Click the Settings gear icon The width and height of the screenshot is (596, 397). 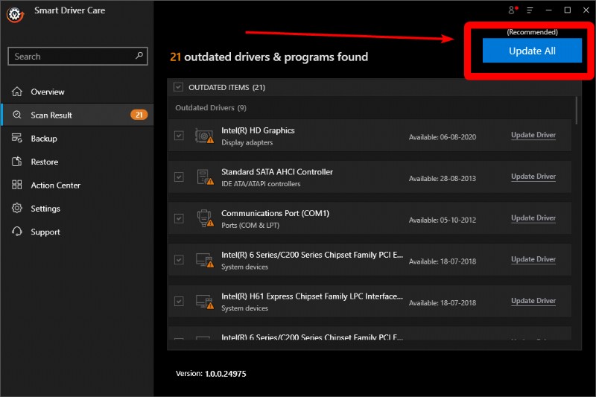pyautogui.click(x=16, y=209)
